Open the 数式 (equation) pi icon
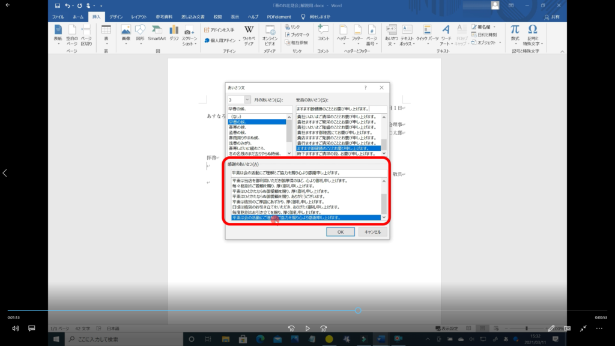The height and width of the screenshot is (346, 615). 515,32
